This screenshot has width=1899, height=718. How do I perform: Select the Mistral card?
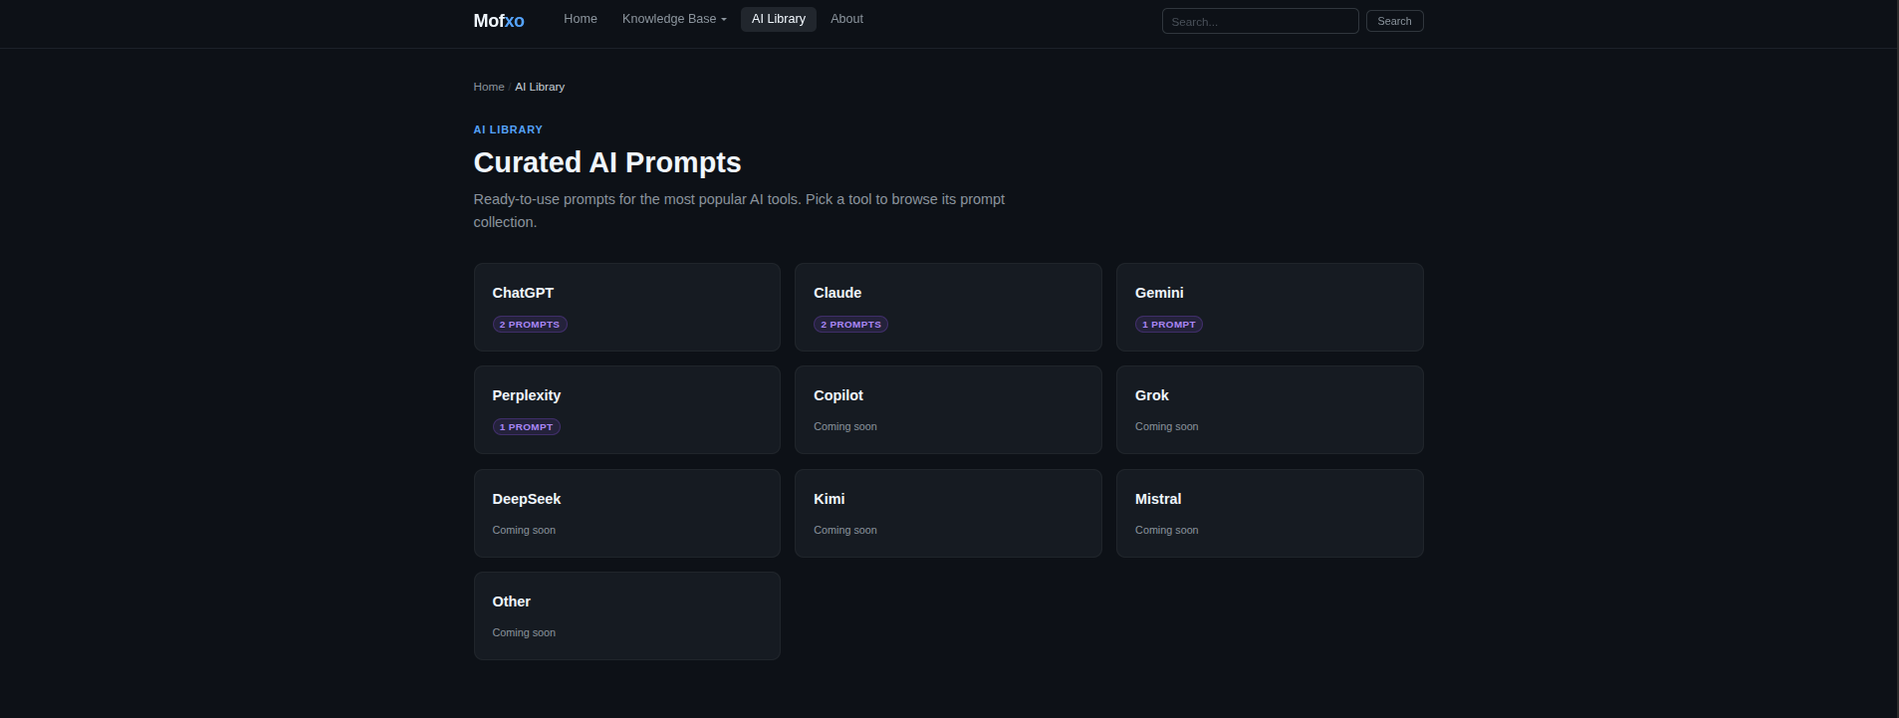click(x=1270, y=513)
